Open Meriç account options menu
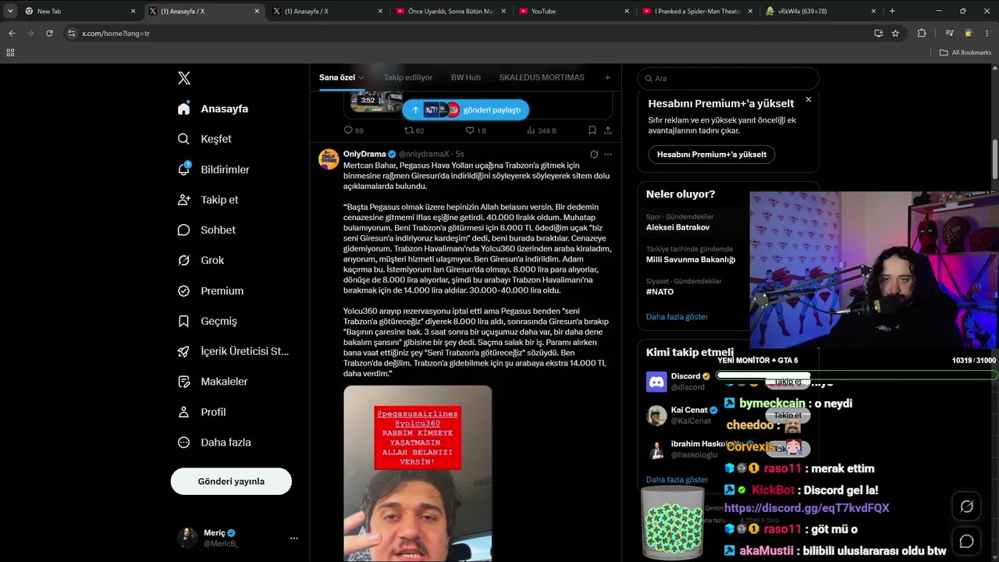This screenshot has height=562, width=999. 294,538
